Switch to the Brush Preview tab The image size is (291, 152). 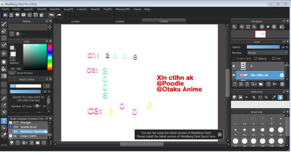[x=25, y=73]
